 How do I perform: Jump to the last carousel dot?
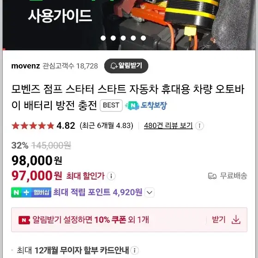coord(144,38)
